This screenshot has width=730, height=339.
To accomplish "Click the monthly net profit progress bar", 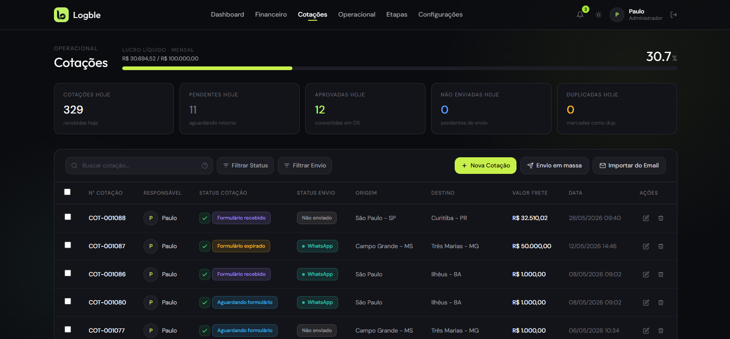I will coord(400,68).
